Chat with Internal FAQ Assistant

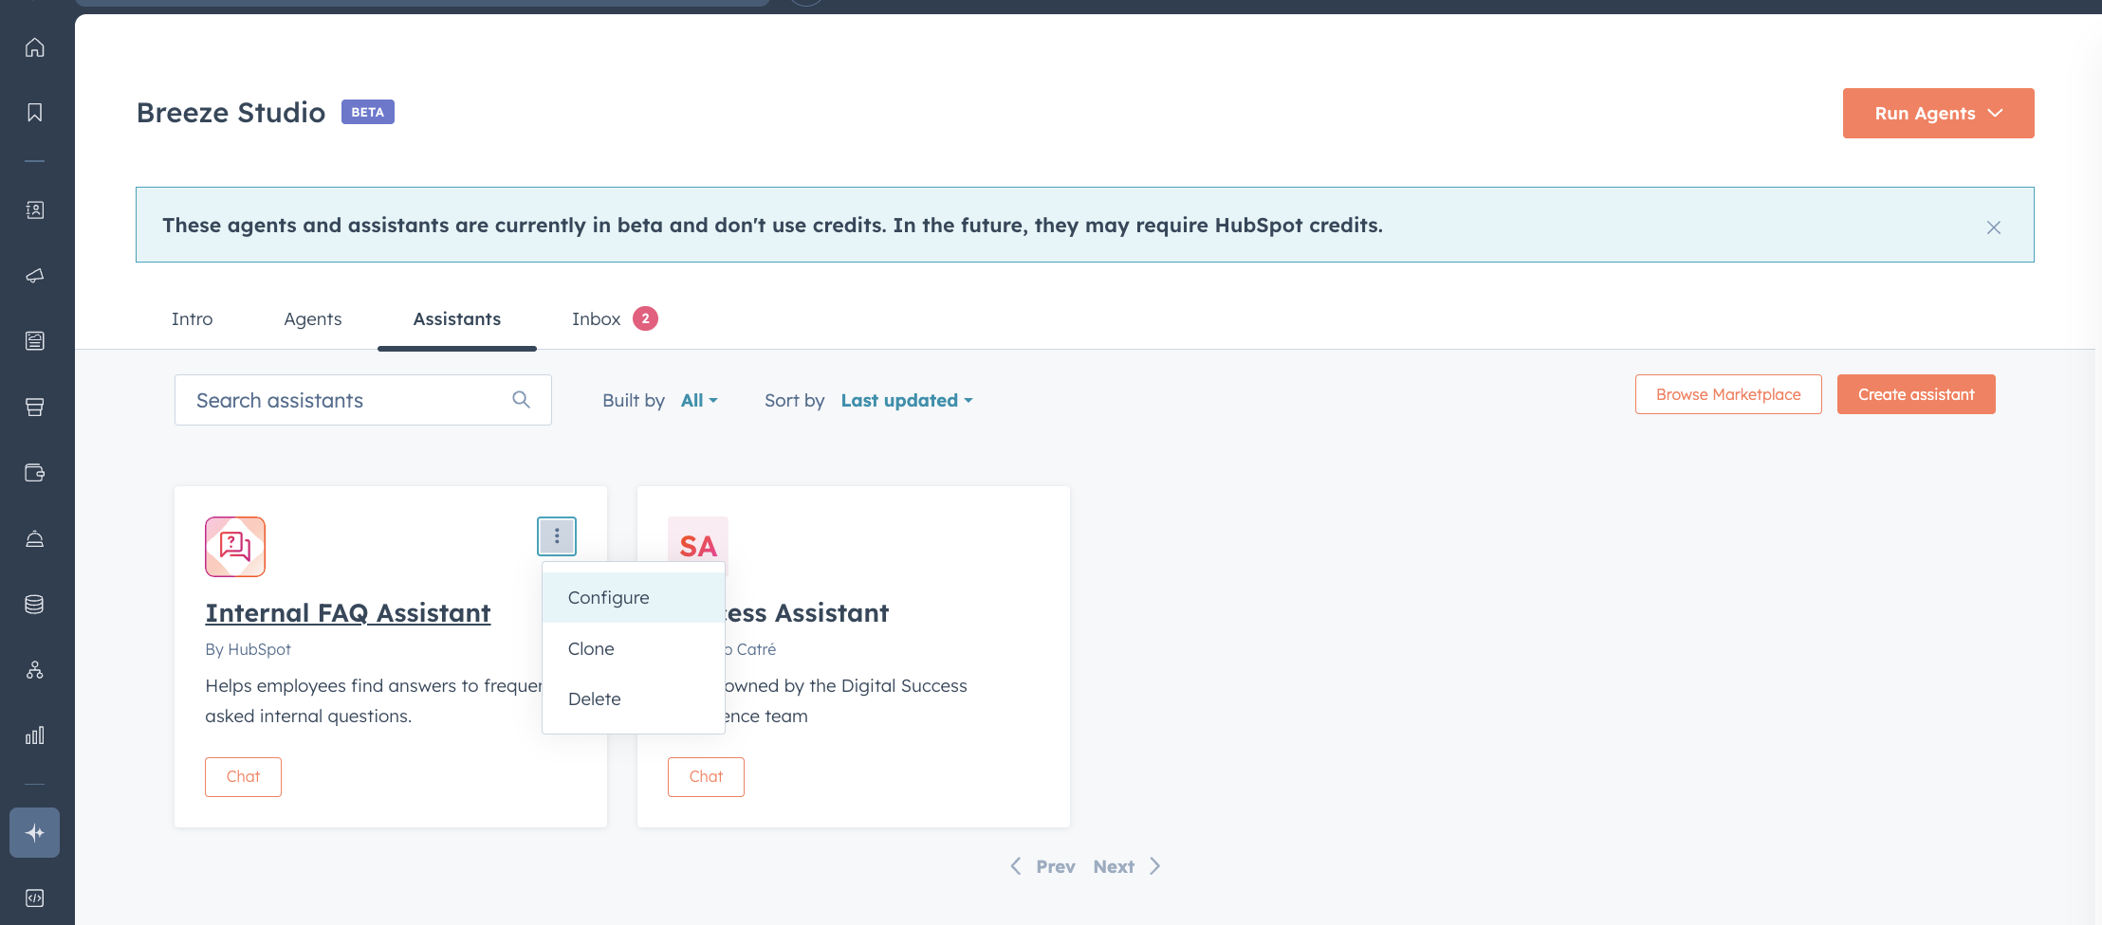(x=243, y=777)
